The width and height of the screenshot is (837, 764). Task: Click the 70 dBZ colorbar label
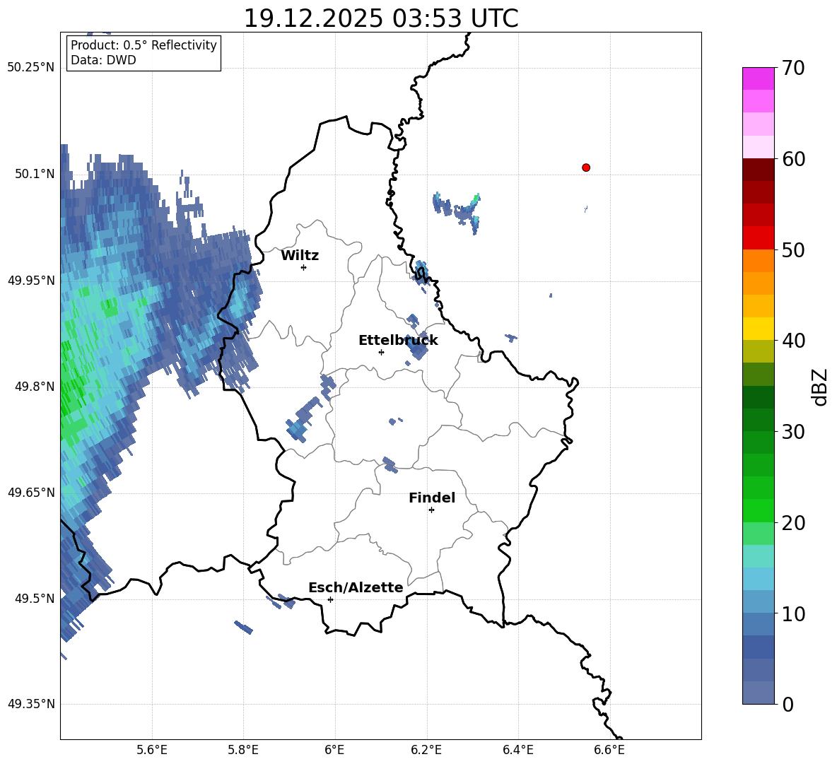[793, 68]
